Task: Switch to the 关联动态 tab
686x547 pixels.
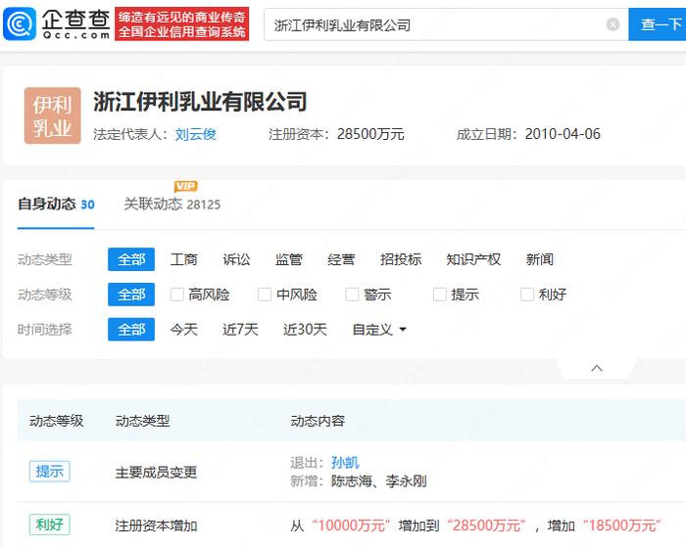Action: tap(153, 205)
